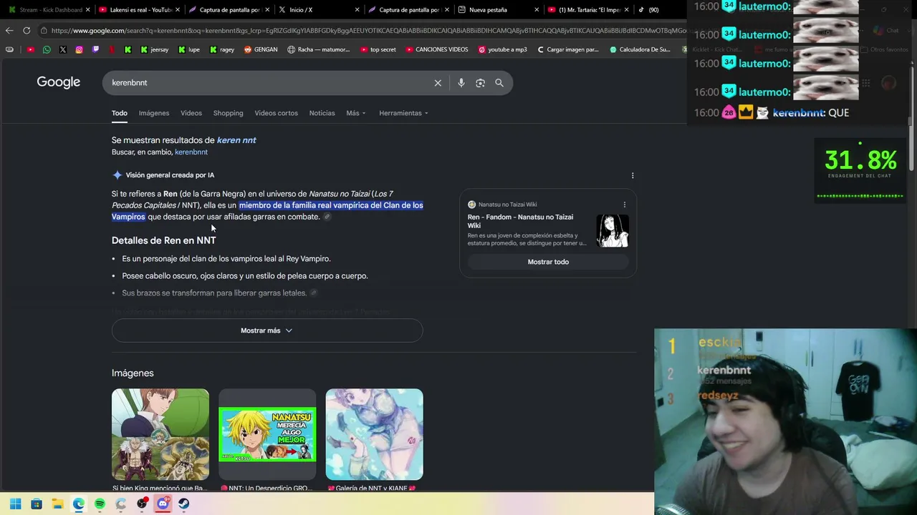This screenshot has height=515, width=917.
Task: Select the Todo results tab
Action: 119,113
